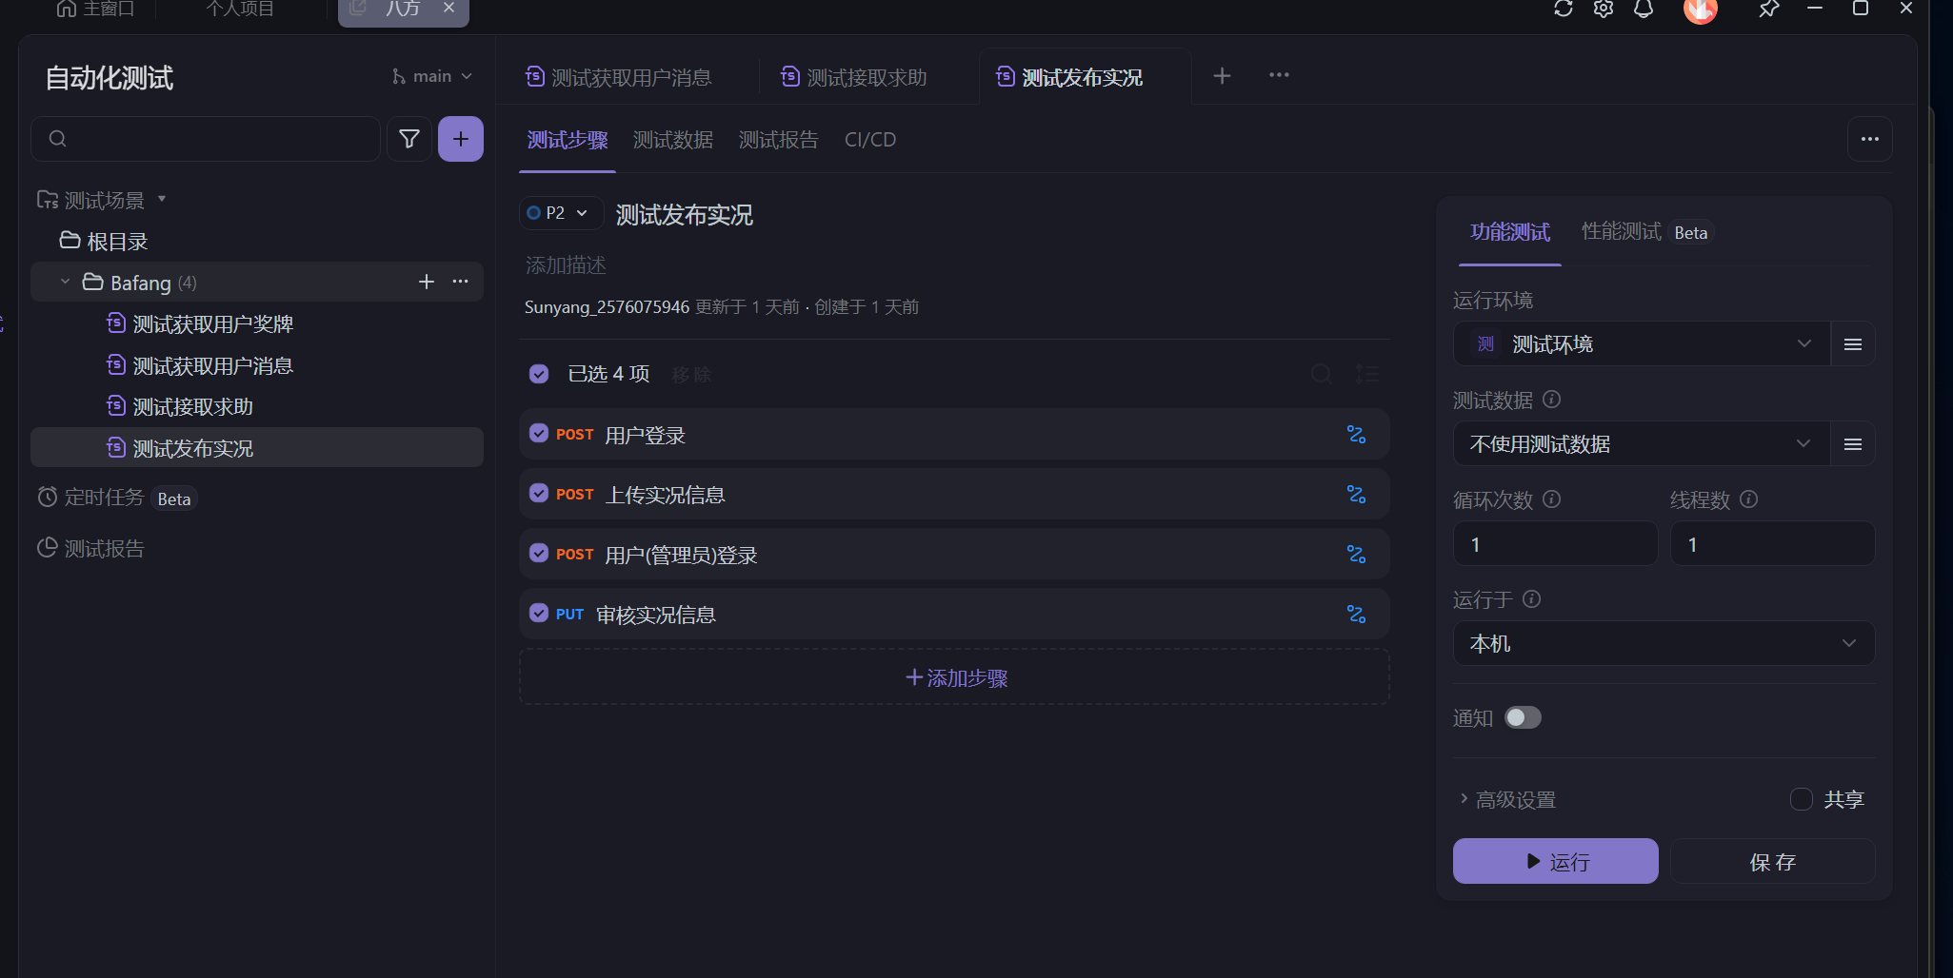Click the 运行 button
Screen dimensions: 1953x978
point(1555,861)
